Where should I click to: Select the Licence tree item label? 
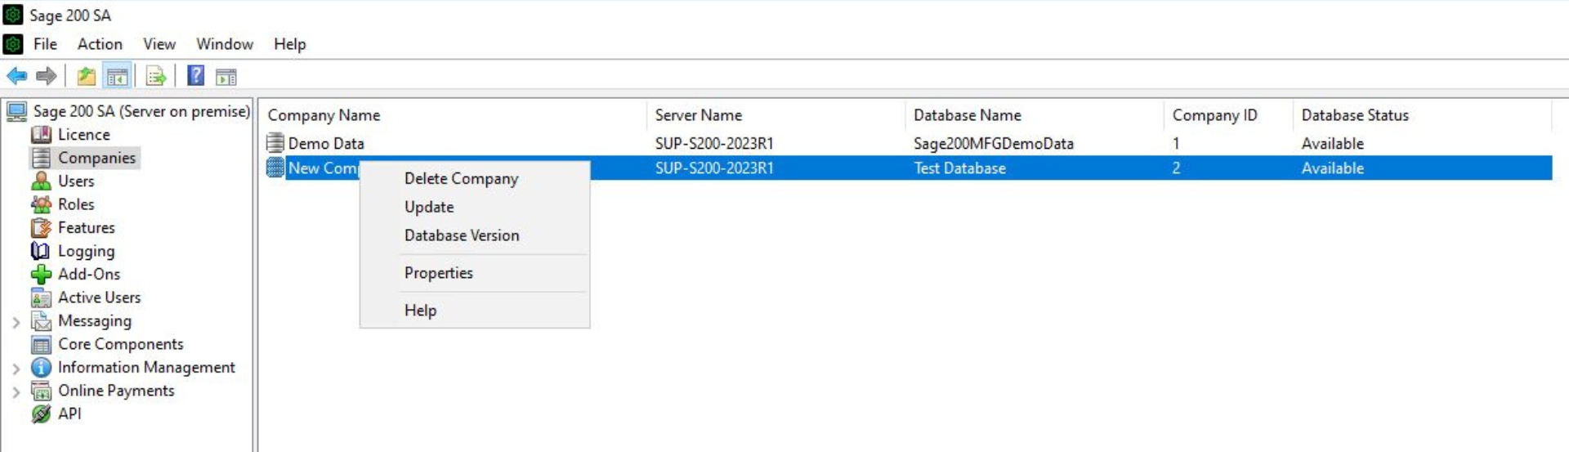click(84, 134)
